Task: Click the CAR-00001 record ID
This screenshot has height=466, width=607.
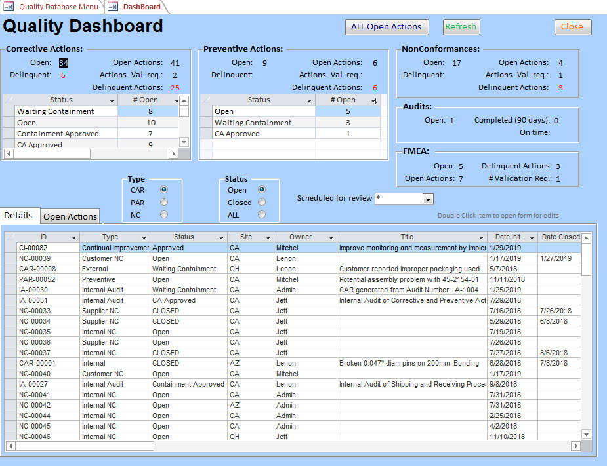Action: (x=37, y=363)
